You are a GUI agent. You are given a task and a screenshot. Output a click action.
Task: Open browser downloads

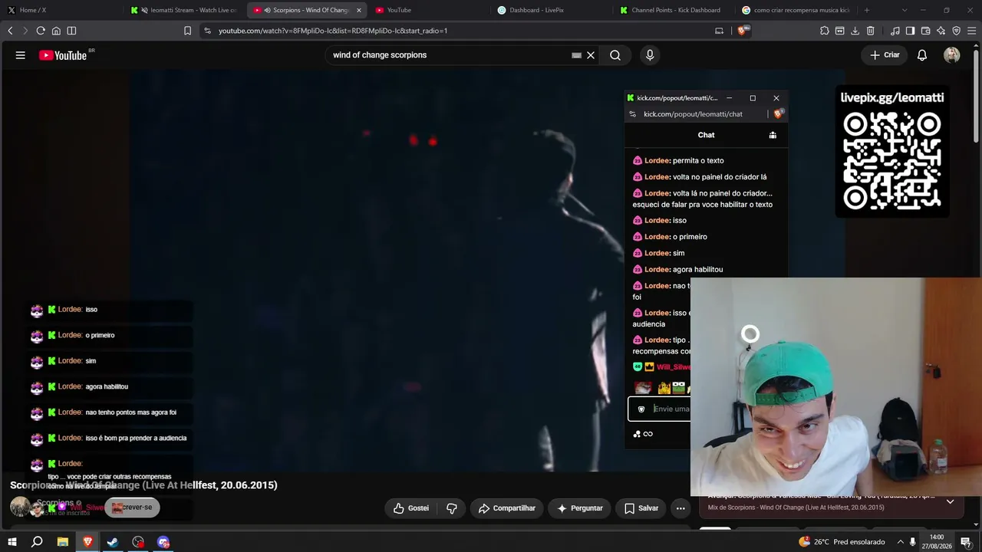click(855, 31)
